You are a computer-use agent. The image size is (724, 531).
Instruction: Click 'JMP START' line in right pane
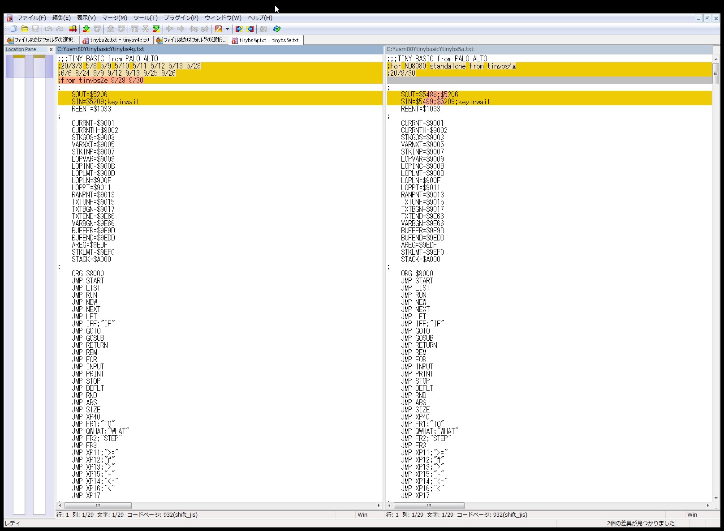point(417,281)
